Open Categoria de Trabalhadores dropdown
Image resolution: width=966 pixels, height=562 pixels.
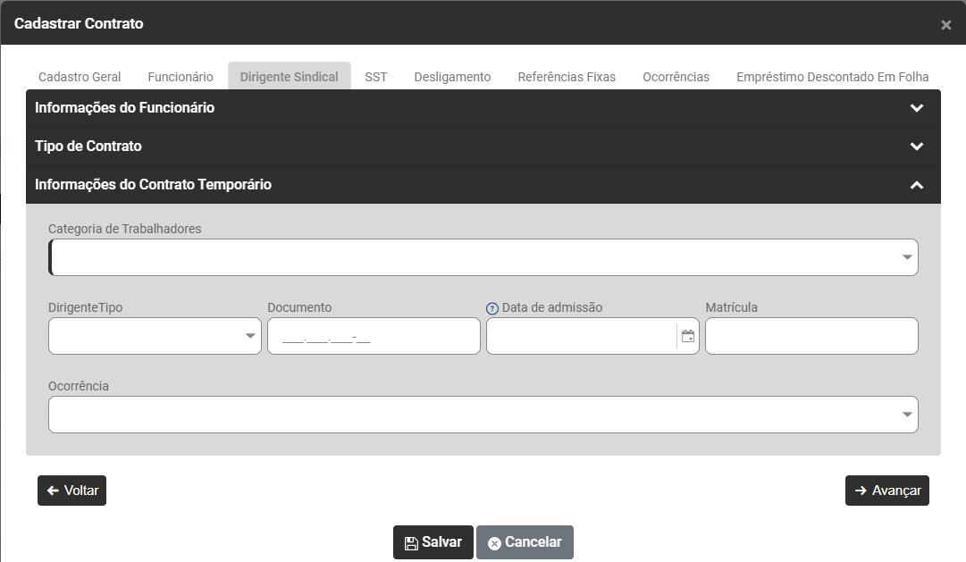coord(483,257)
